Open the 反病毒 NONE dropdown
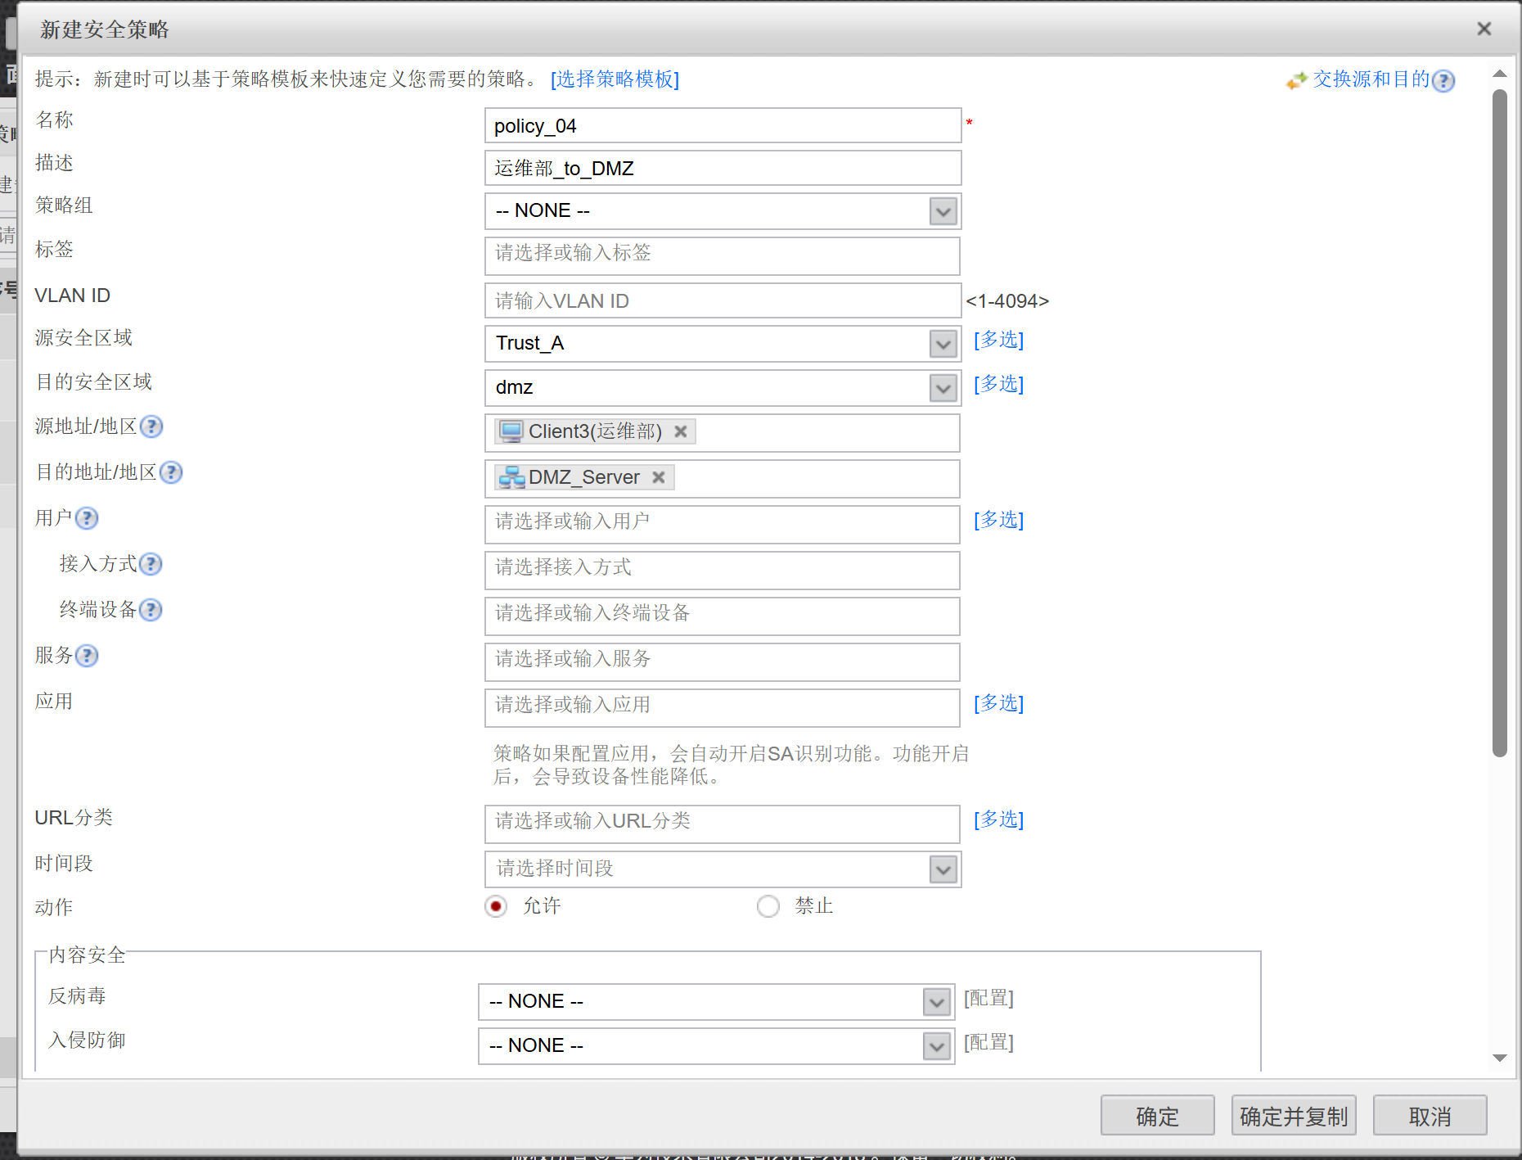 (x=936, y=1002)
